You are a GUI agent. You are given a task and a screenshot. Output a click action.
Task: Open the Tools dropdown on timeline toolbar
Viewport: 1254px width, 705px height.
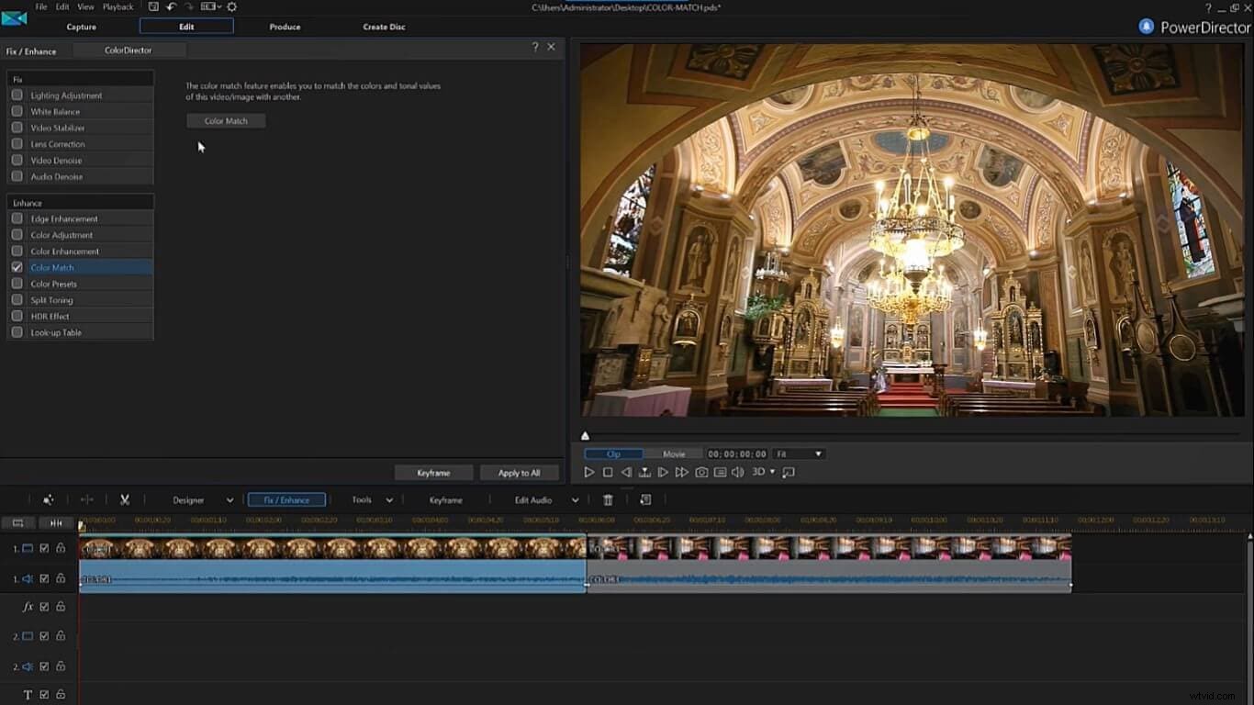[x=388, y=499]
